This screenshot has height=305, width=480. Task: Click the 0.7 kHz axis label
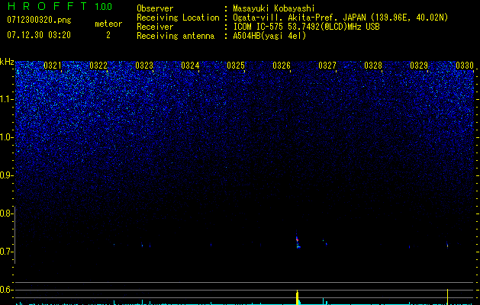tap(6, 252)
